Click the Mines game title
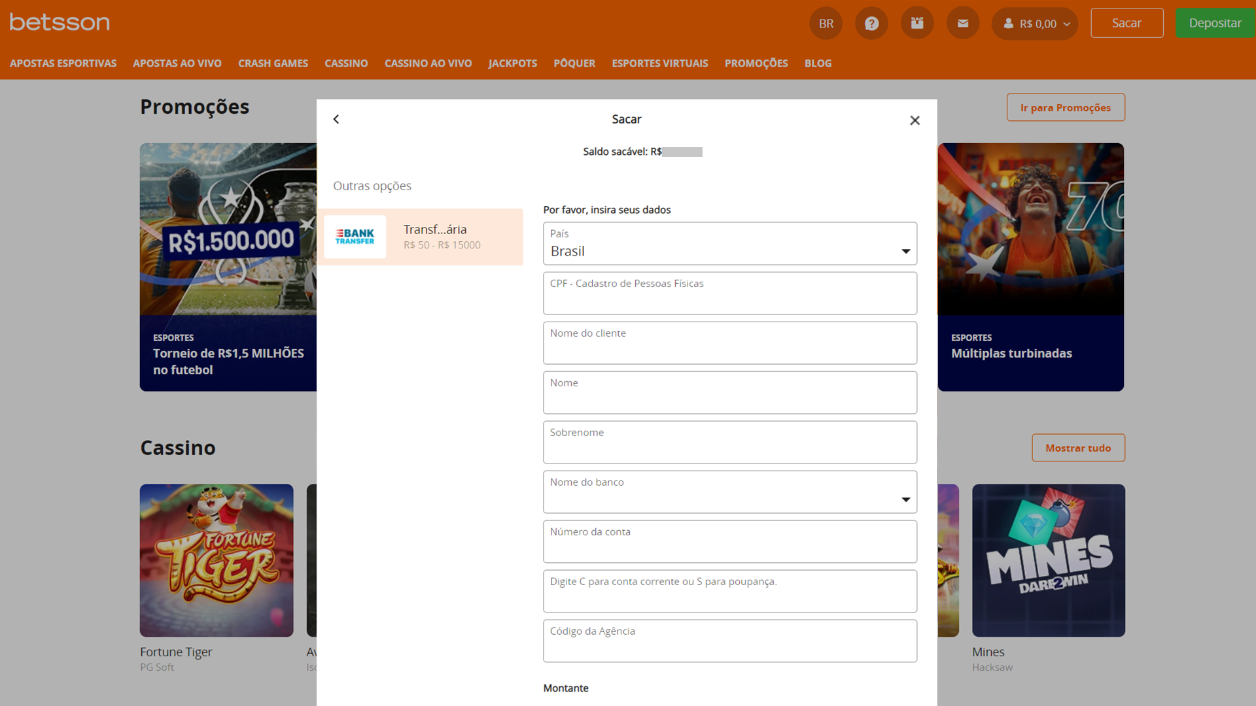The width and height of the screenshot is (1256, 706). pyautogui.click(x=988, y=652)
